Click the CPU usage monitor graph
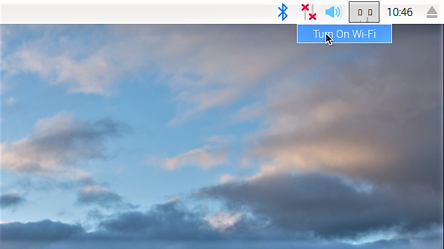This screenshot has width=444, height=249. 364,12
